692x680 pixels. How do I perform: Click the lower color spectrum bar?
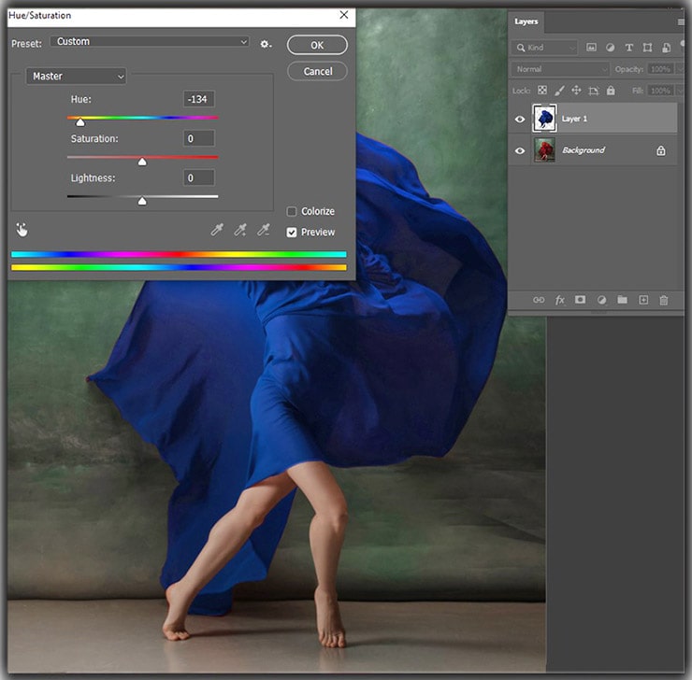pyautogui.click(x=179, y=267)
